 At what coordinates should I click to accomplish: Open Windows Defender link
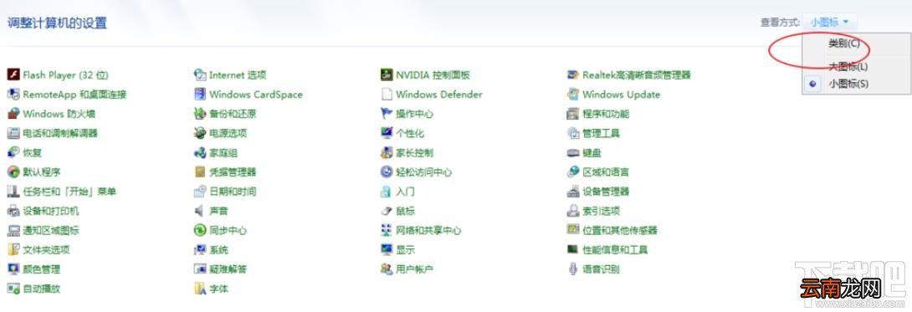(439, 95)
